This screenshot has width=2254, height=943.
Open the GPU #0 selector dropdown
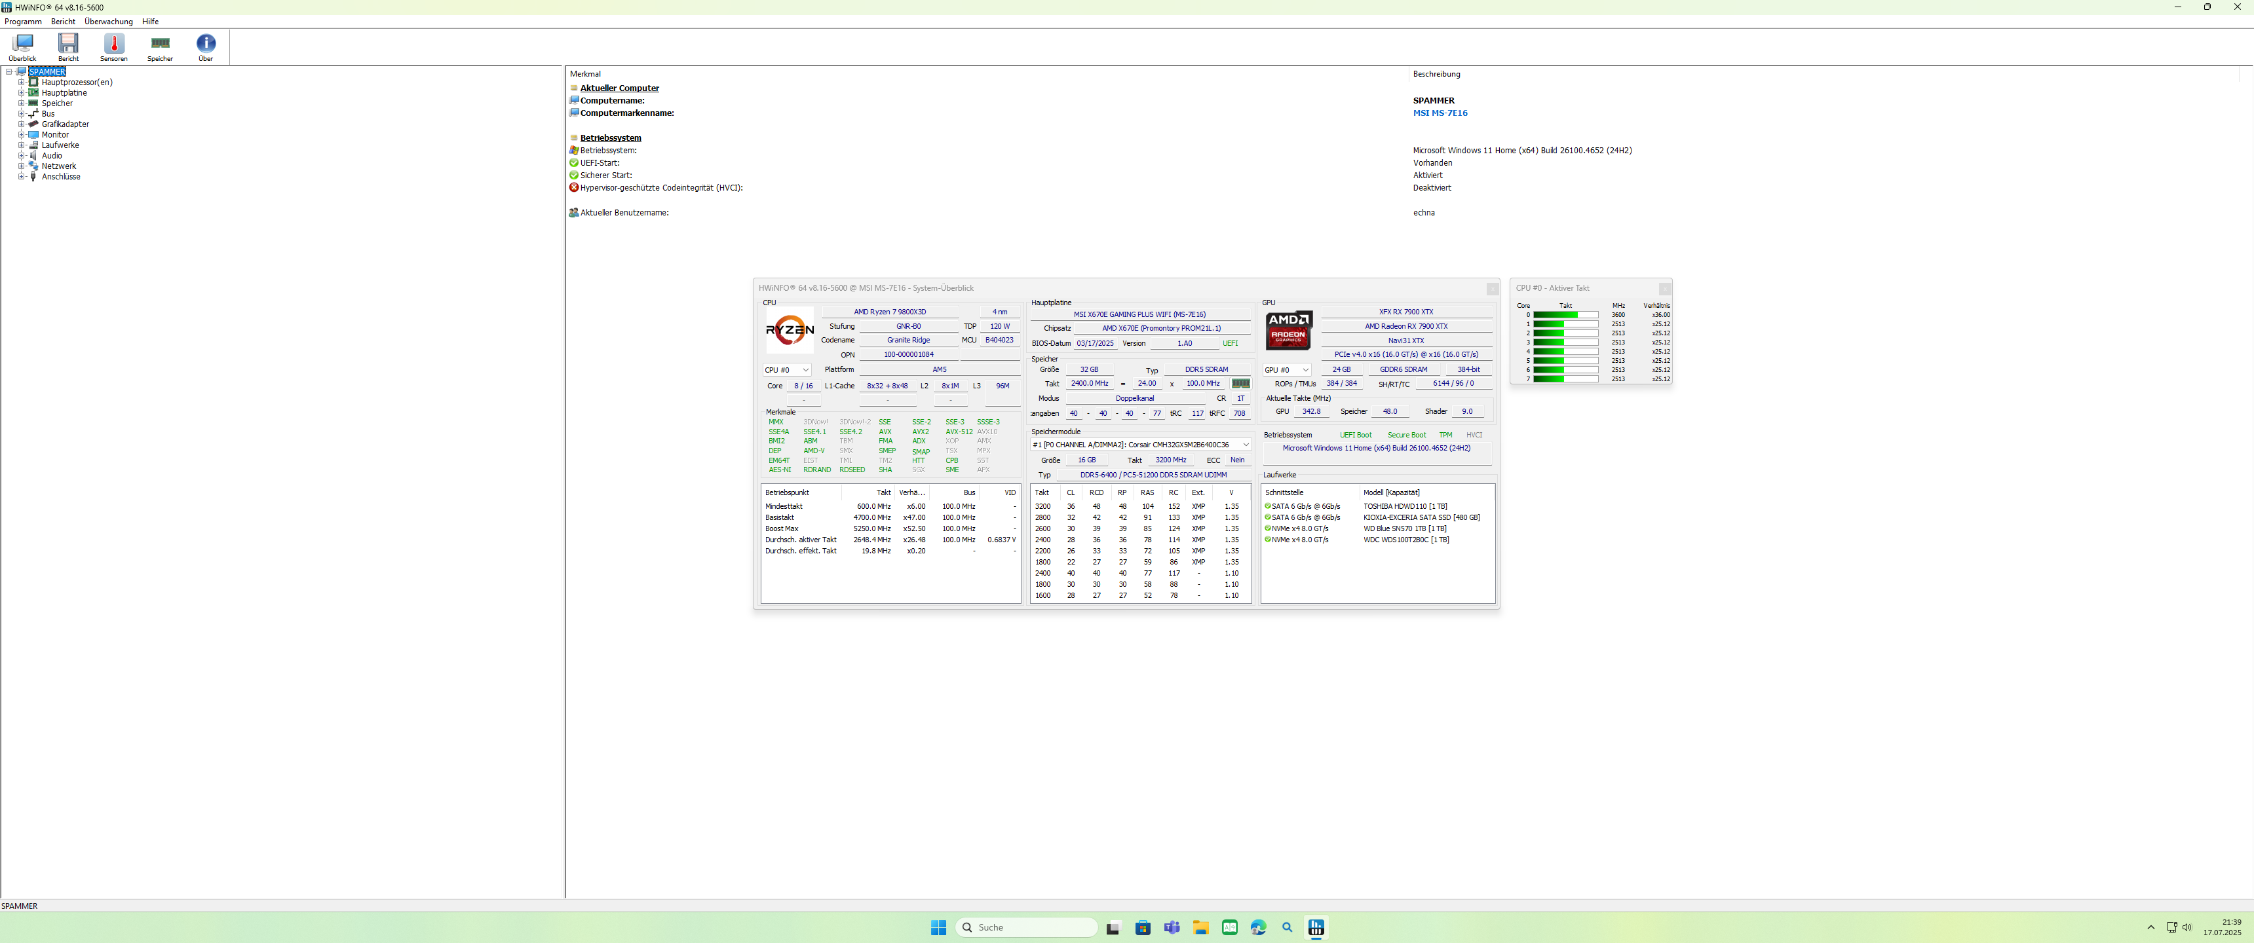coord(1286,370)
